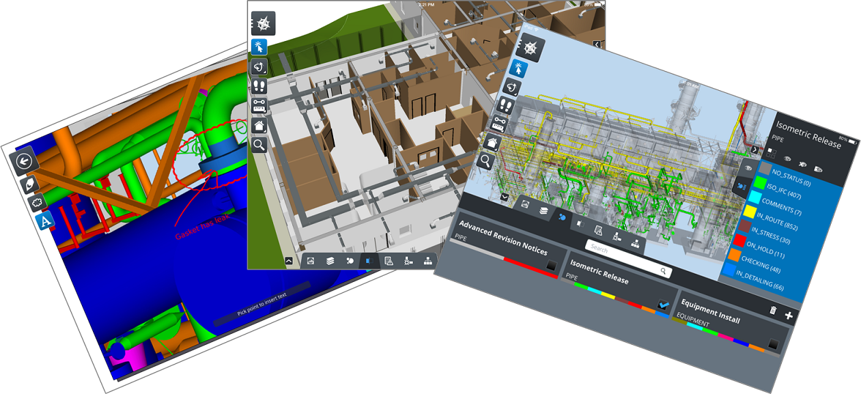The image size is (861, 394).
Task: Select the cloud markup tool in the left tablet
Action: [36, 202]
